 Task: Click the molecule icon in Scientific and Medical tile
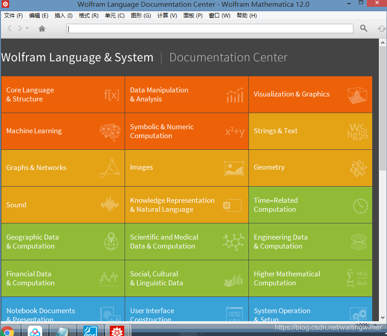click(x=234, y=242)
